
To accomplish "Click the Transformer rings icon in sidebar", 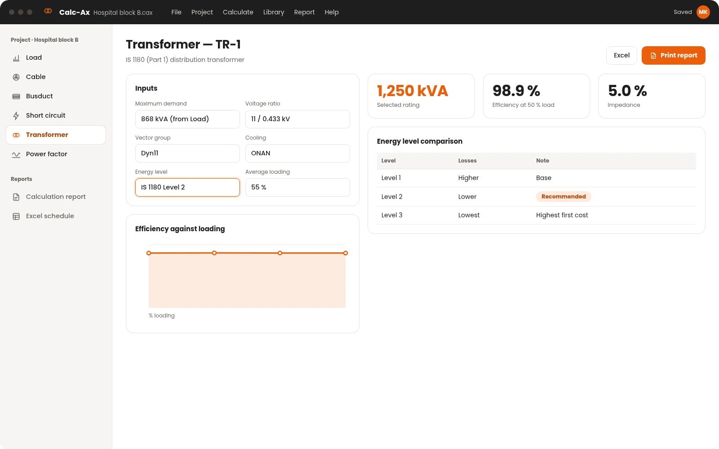I will click(x=16, y=135).
